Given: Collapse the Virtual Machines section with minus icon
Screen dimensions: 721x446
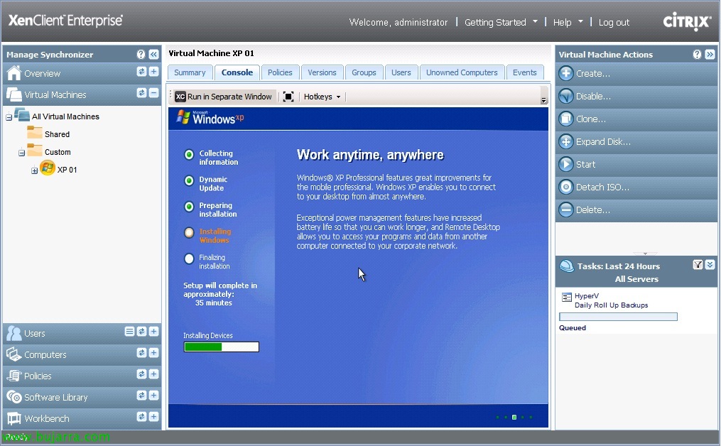Looking at the screenshot, I should tap(153, 93).
